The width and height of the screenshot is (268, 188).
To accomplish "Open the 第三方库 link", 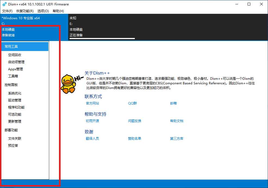I will click(x=177, y=139).
